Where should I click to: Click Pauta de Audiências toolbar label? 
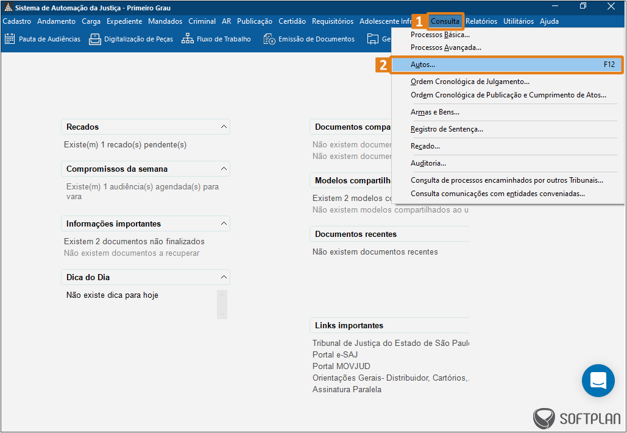[49, 39]
